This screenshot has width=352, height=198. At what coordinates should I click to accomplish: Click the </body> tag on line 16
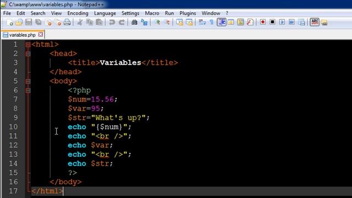pos(65,182)
